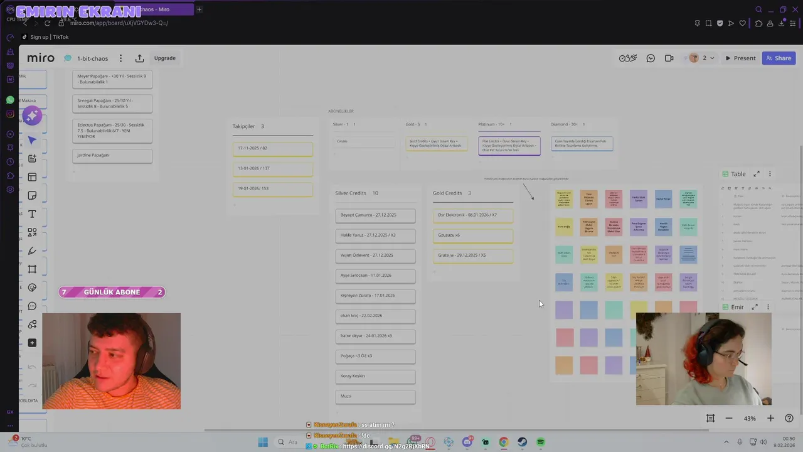Select card Halife Yavuz - 27.12.2025
Image resolution: width=803 pixels, height=452 pixels.
coord(375,235)
